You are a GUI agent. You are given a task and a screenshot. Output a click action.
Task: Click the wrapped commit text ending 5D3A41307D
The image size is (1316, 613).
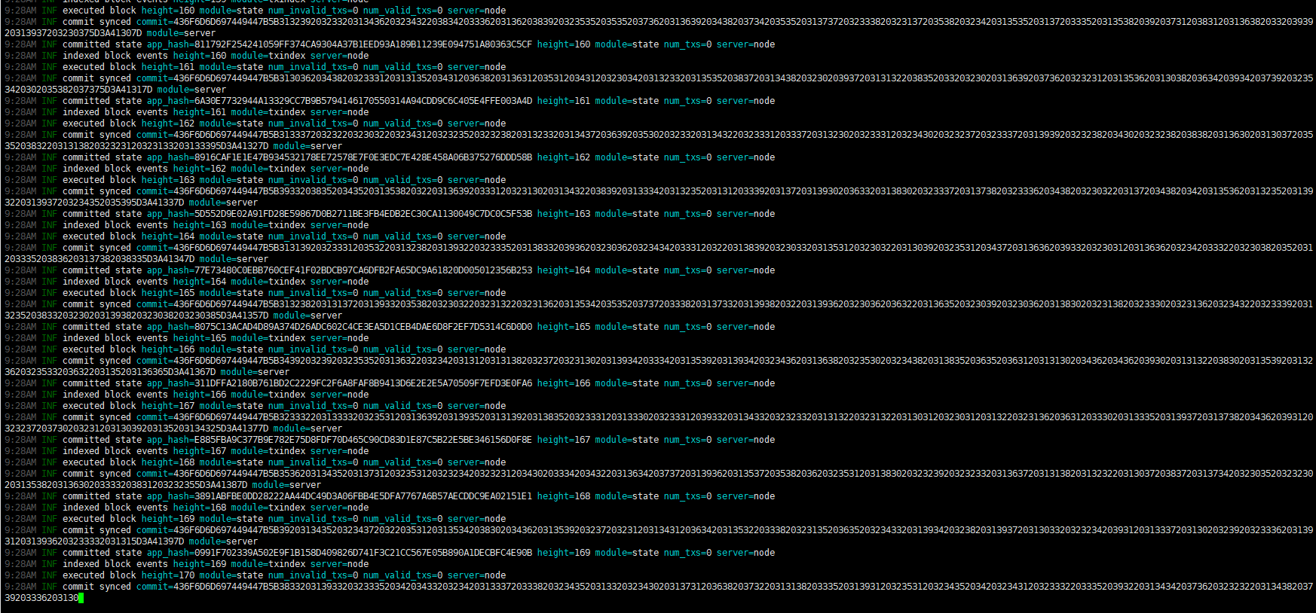point(73,33)
